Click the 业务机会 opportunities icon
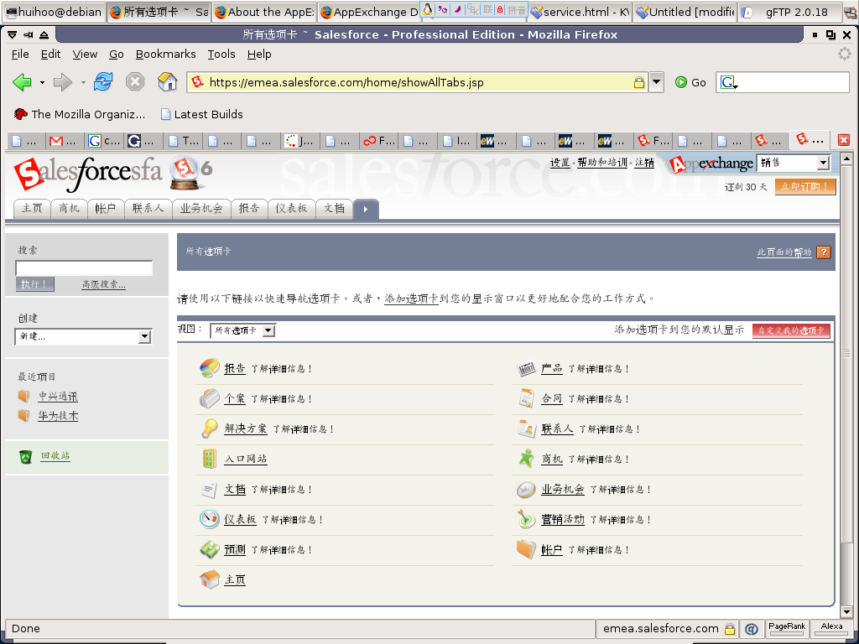 click(x=527, y=489)
